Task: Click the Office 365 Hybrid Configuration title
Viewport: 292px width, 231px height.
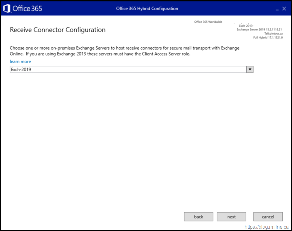Action: coord(147,8)
